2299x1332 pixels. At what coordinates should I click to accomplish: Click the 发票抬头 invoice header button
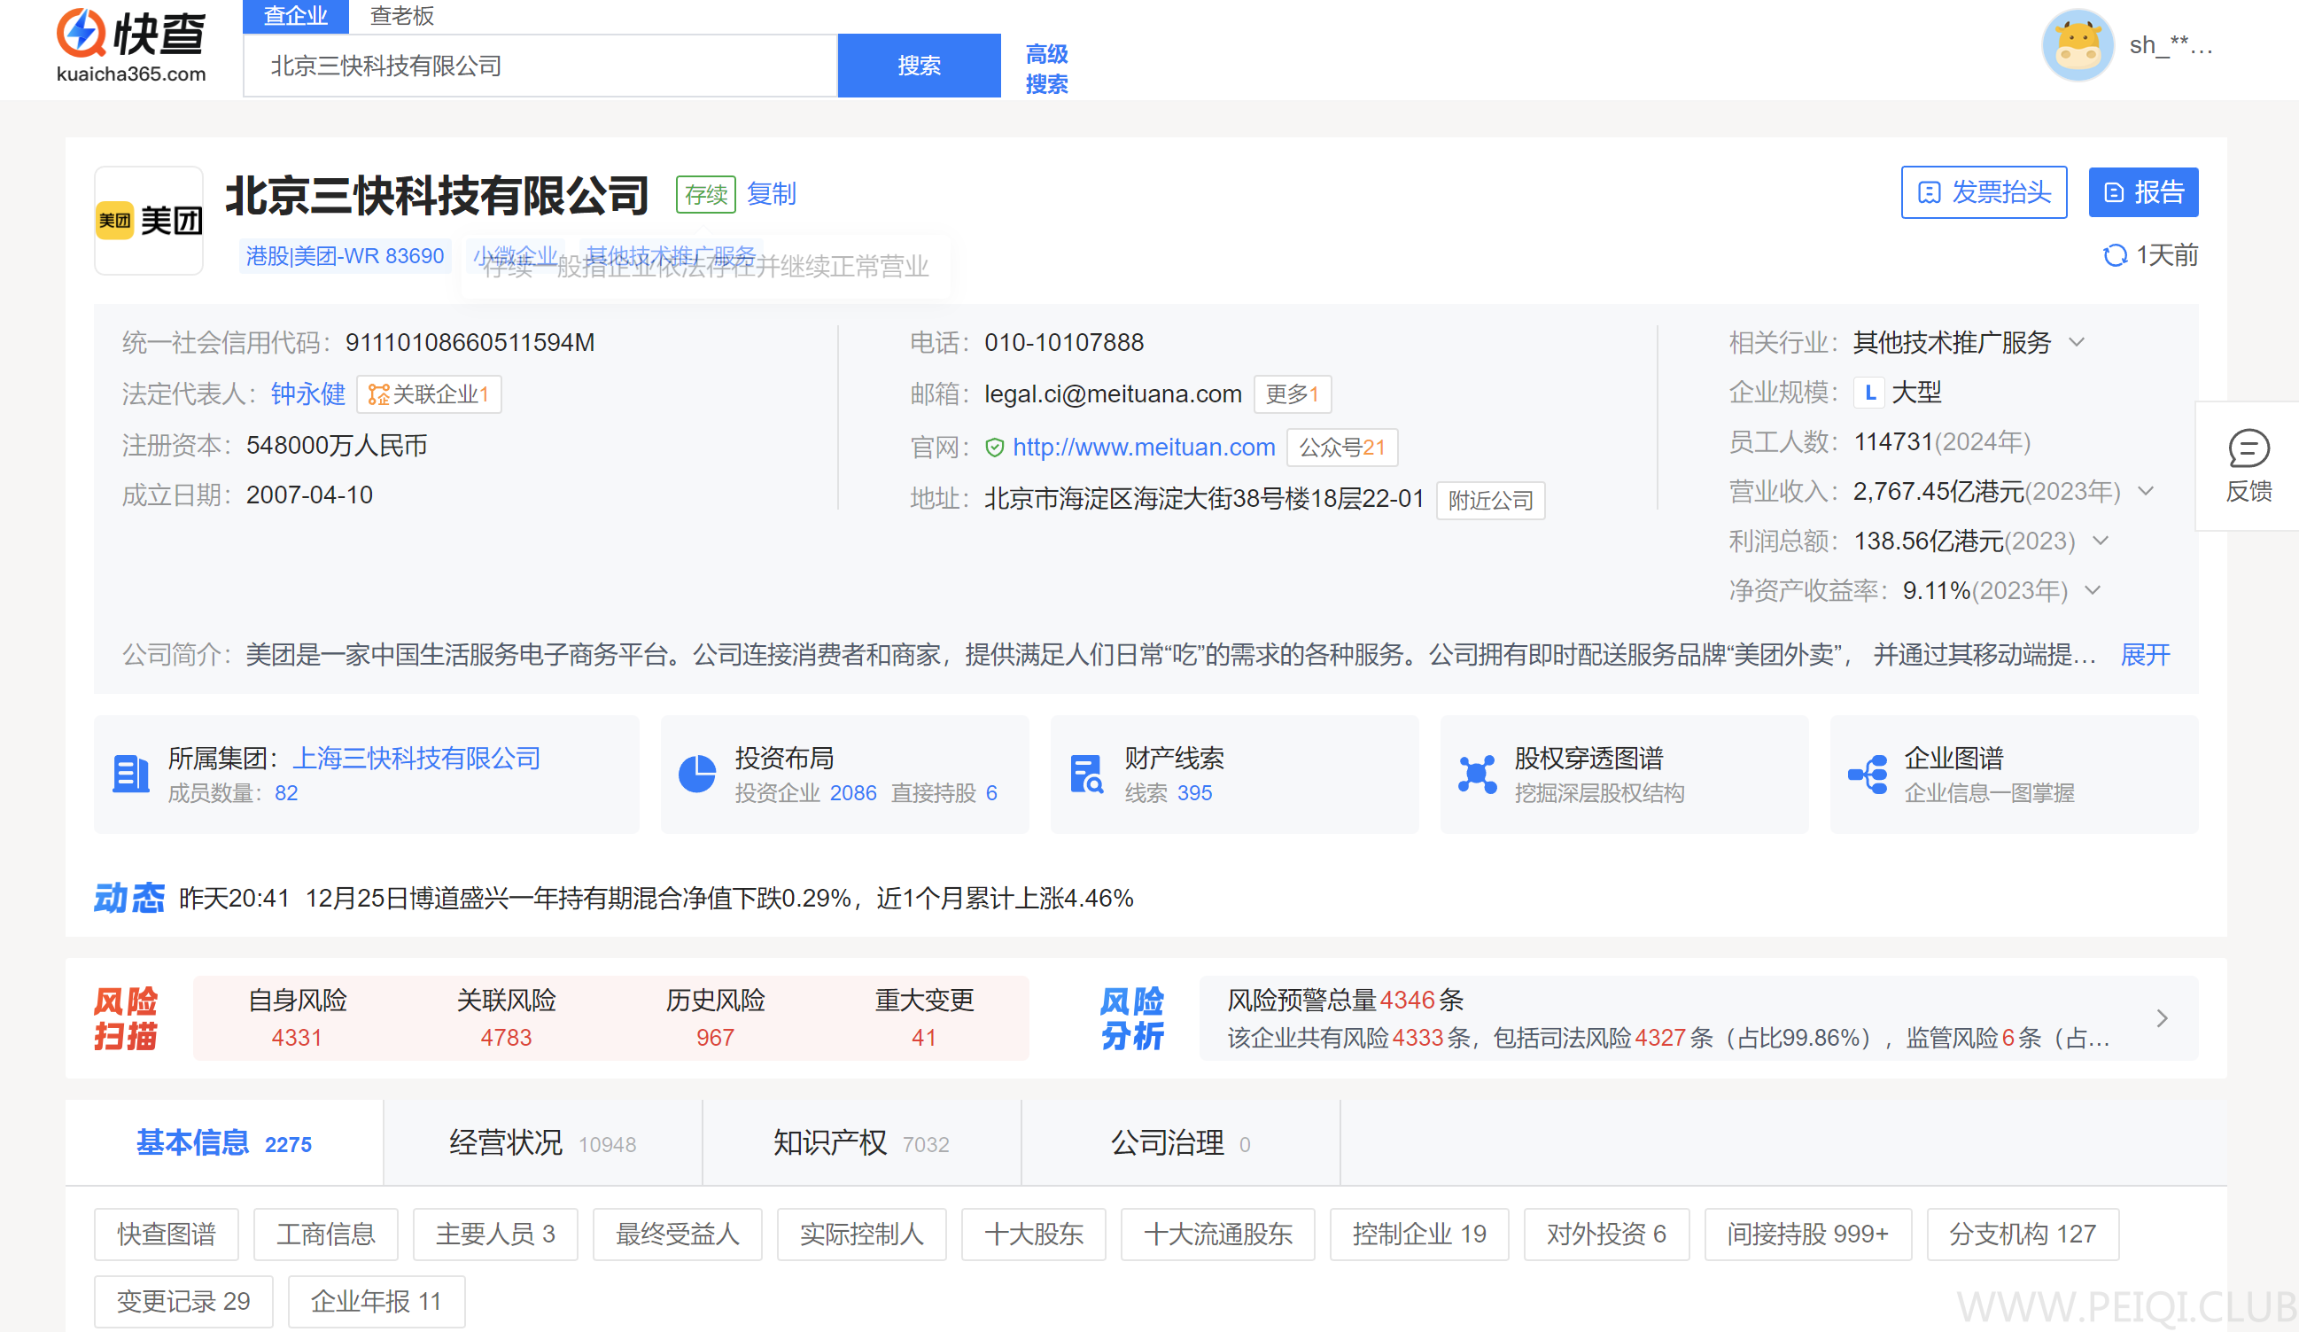tap(1984, 191)
